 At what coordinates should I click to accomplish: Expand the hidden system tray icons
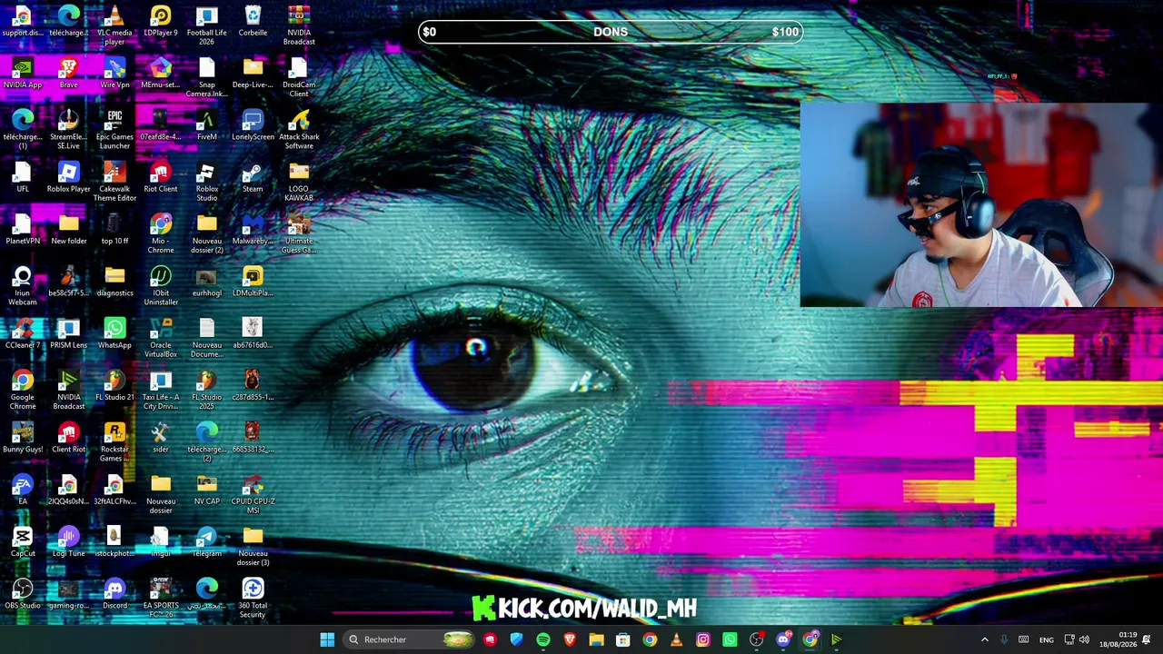984,639
